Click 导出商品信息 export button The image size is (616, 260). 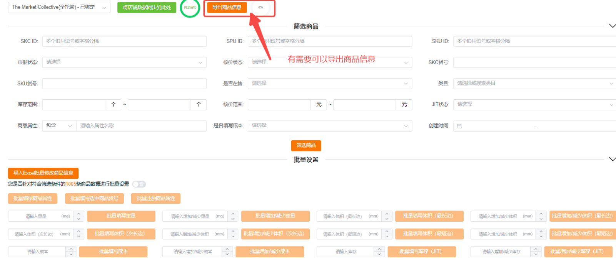pyautogui.click(x=227, y=7)
